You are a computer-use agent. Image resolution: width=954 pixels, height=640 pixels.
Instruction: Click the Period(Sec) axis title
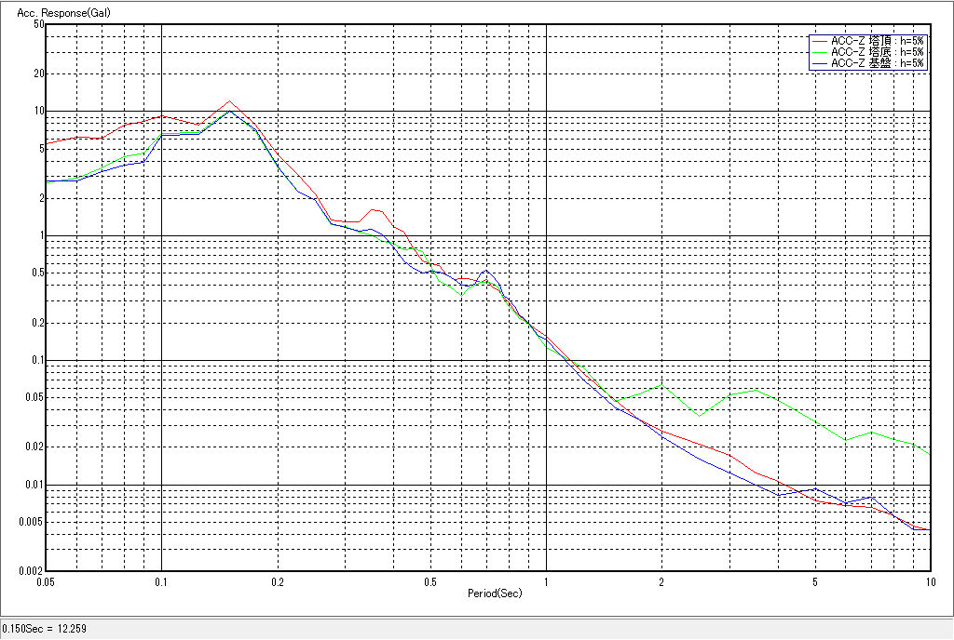tap(495, 593)
